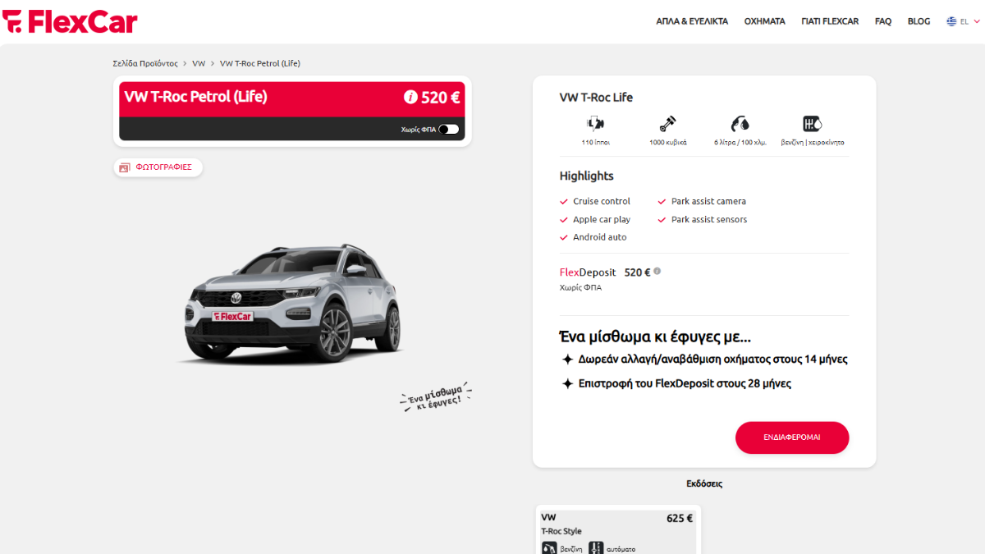985x554 pixels.
Task: Toggle the Χωρίς ΦΠΑ switch
Action: coord(449,129)
